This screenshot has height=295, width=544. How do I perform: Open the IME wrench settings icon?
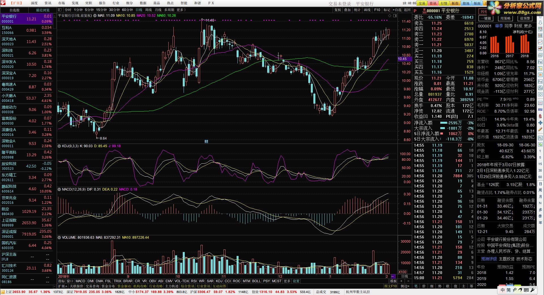point(532,290)
